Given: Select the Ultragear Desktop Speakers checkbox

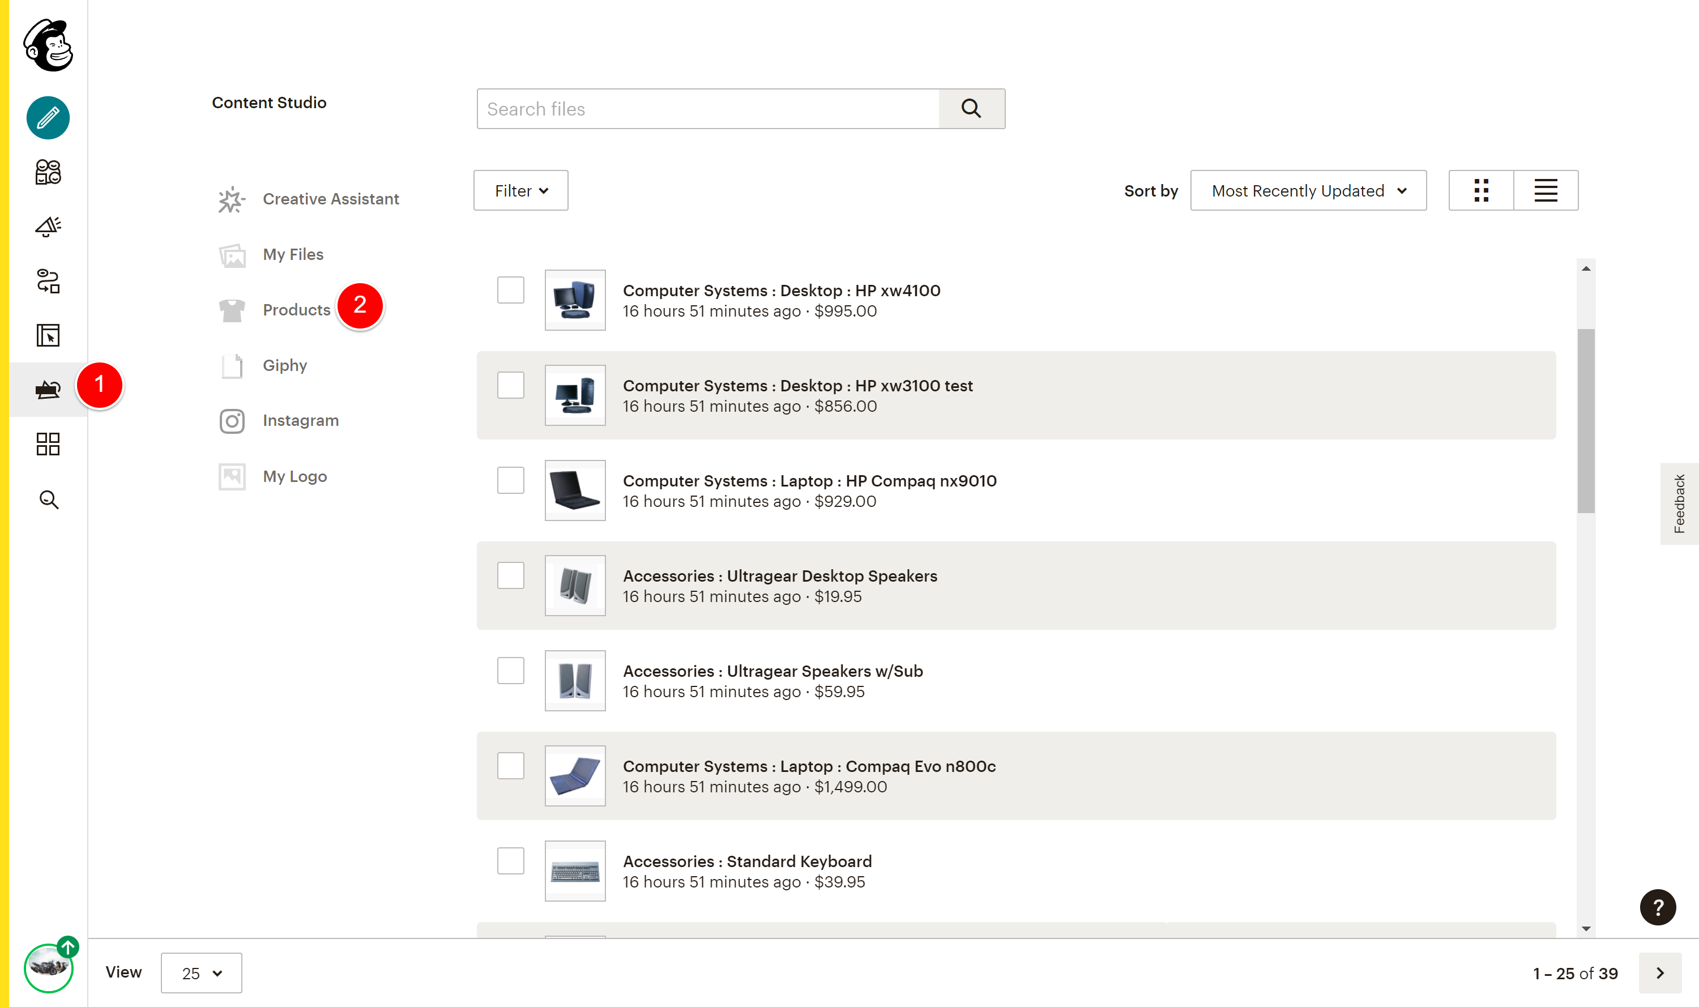Looking at the screenshot, I should tap(510, 575).
